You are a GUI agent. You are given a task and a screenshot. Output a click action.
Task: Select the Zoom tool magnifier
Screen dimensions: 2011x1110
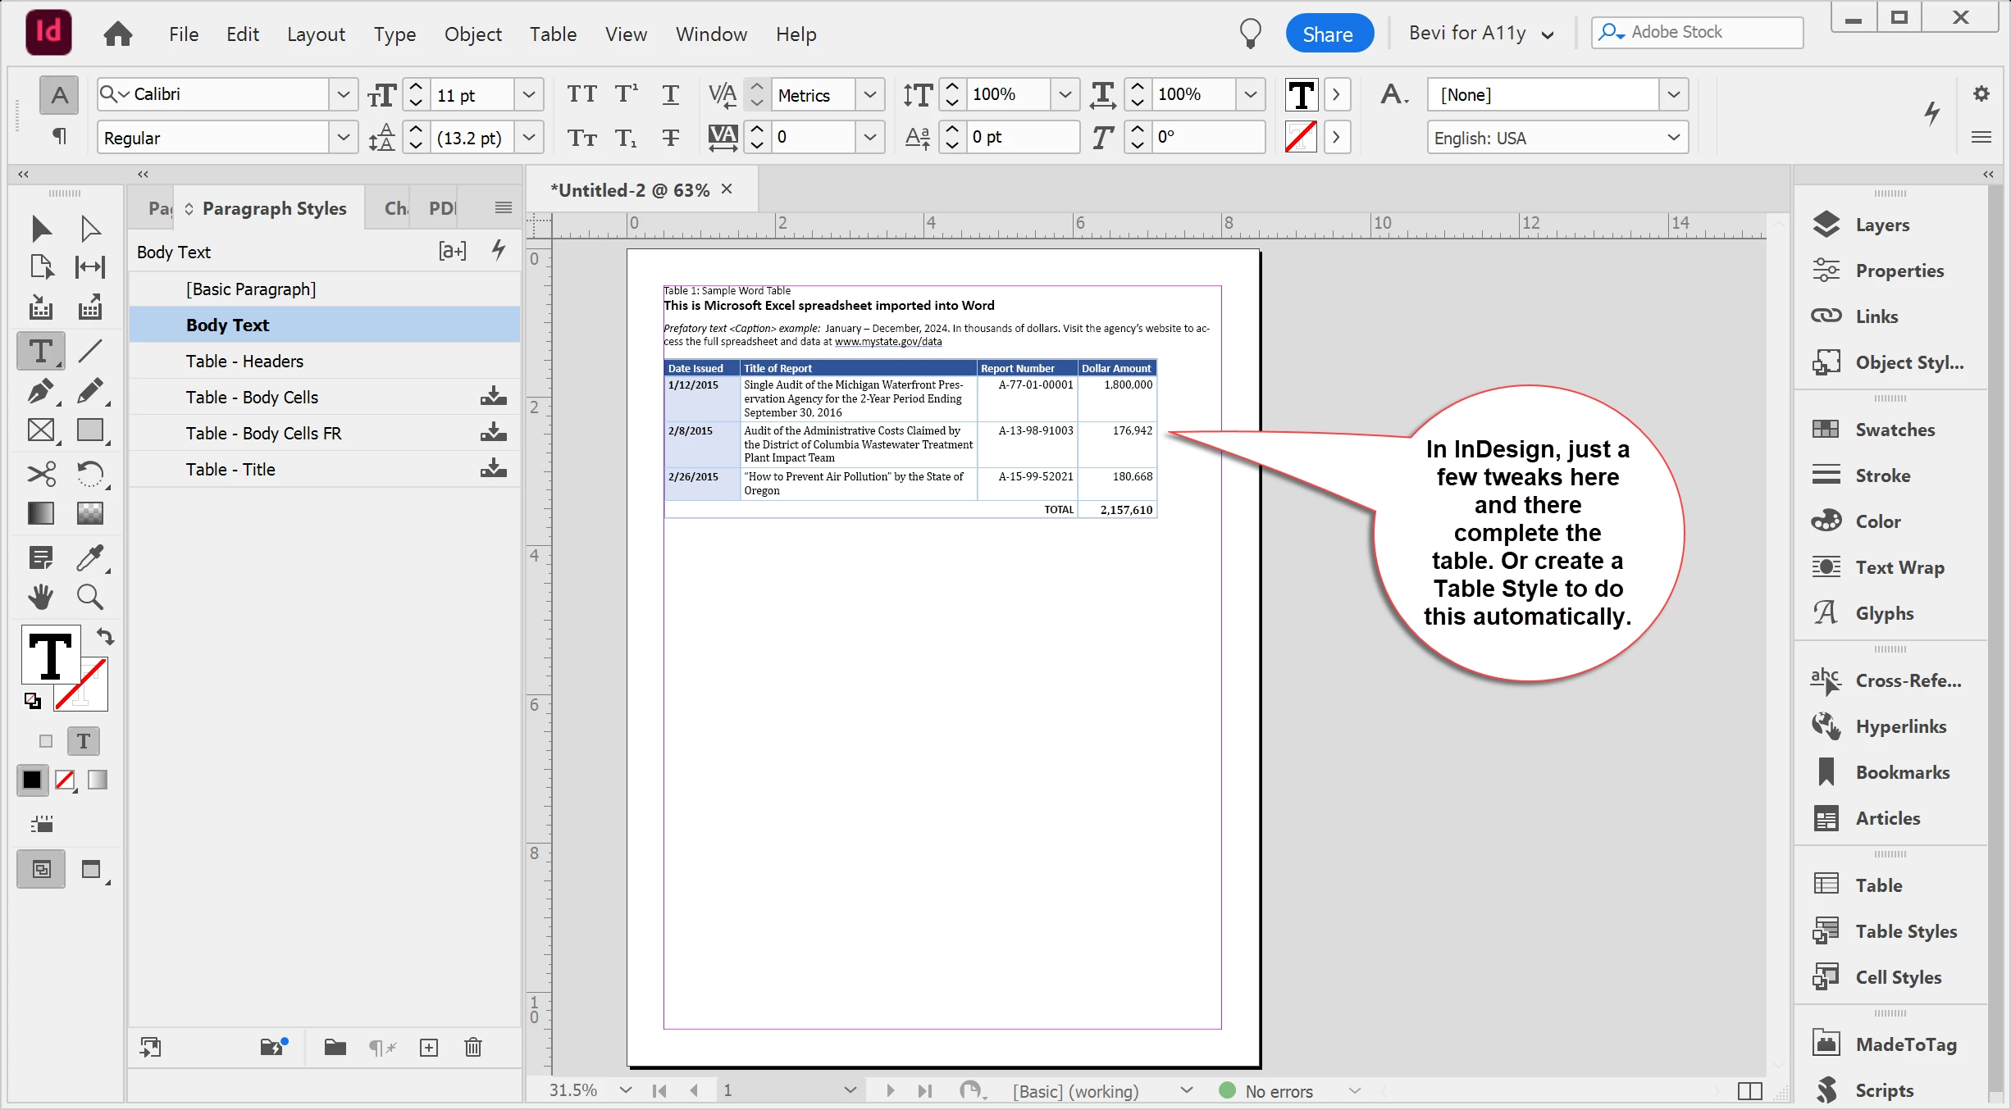[89, 597]
